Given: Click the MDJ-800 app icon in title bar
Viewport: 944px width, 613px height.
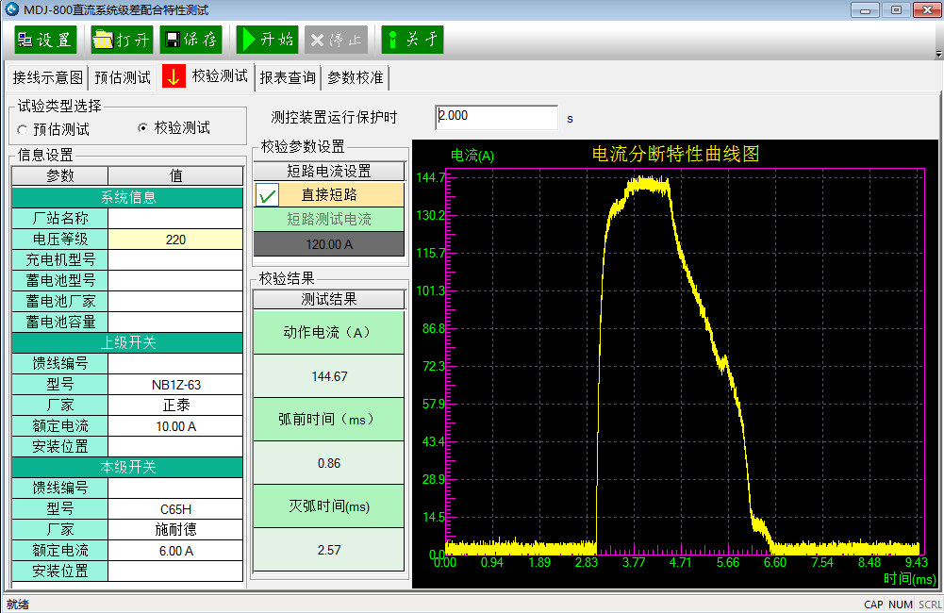Looking at the screenshot, I should (x=12, y=9).
